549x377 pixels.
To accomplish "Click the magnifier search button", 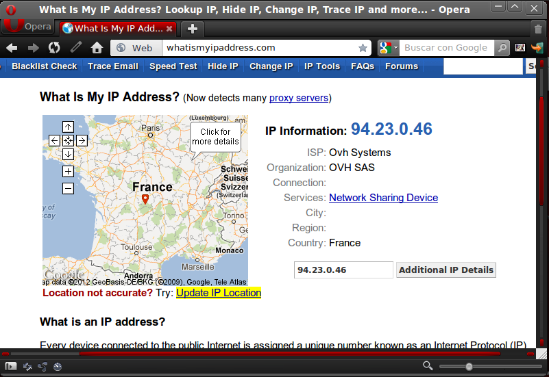I will (x=502, y=48).
